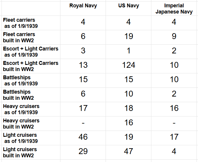Click the empty top-left header cell
Viewport: 198px width, 162px height.
[x=31, y=9]
